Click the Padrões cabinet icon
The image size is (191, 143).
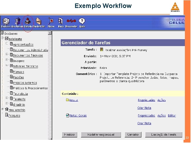coord(11,77)
